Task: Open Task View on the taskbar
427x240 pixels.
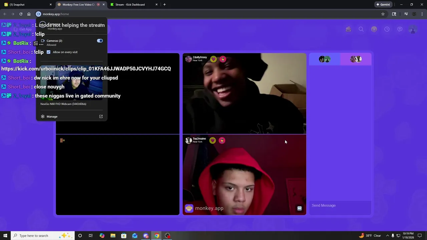Action: click(x=91, y=236)
